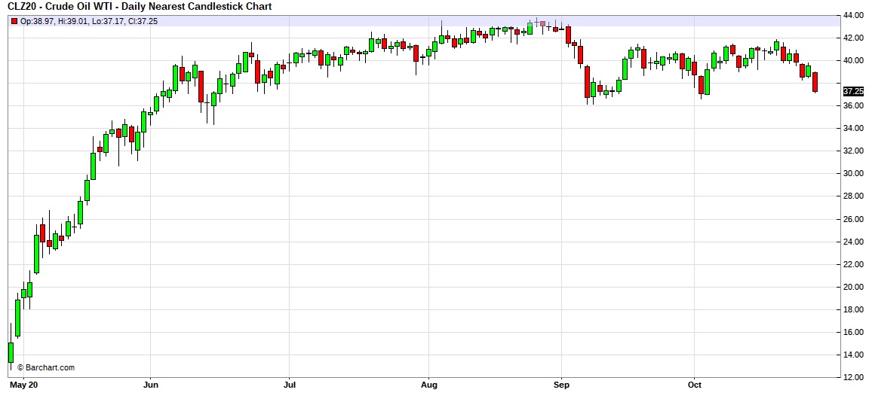Click the 'Sep' date axis label

[562, 385]
